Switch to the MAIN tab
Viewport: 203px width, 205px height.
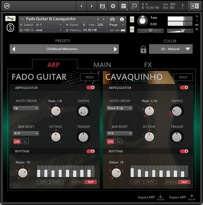[102, 65]
